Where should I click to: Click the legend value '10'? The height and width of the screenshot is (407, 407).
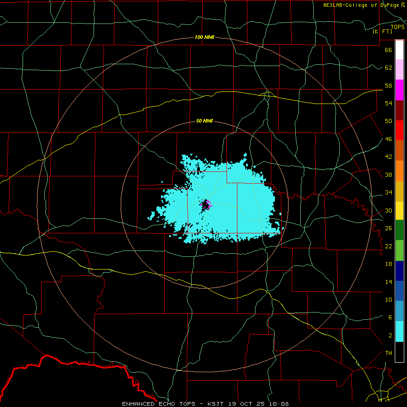pos(388,300)
